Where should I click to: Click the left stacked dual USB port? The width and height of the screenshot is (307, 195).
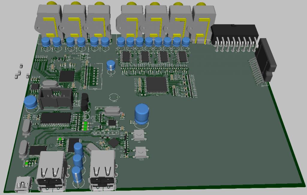click(52, 171)
